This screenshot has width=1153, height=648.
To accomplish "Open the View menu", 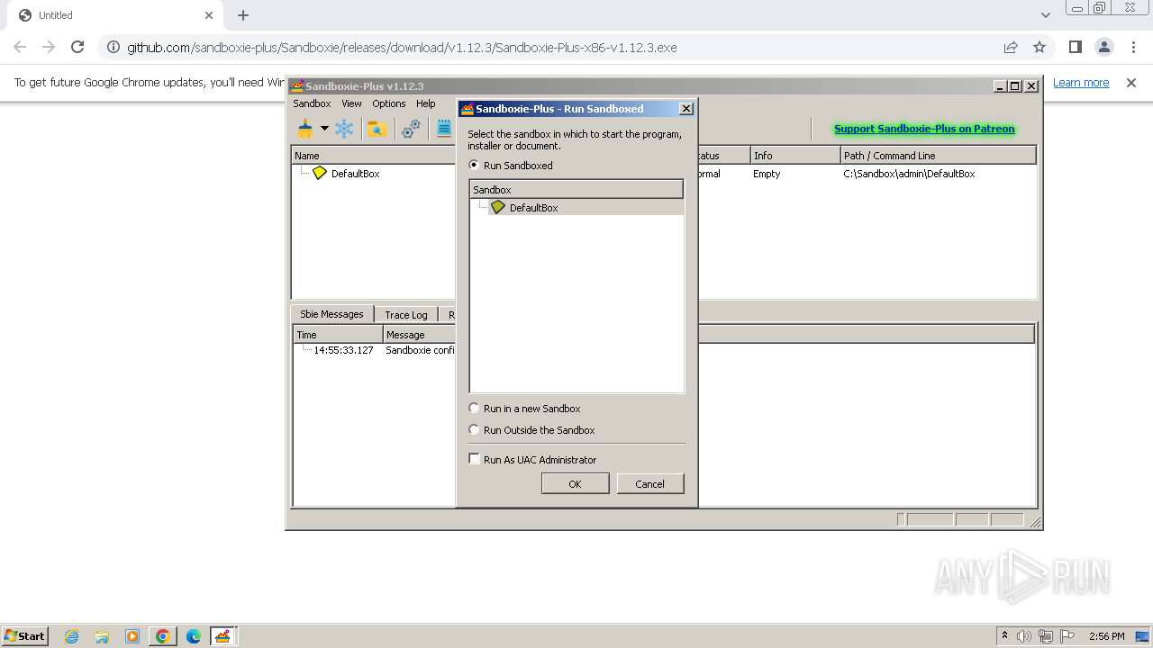I will click(x=351, y=103).
